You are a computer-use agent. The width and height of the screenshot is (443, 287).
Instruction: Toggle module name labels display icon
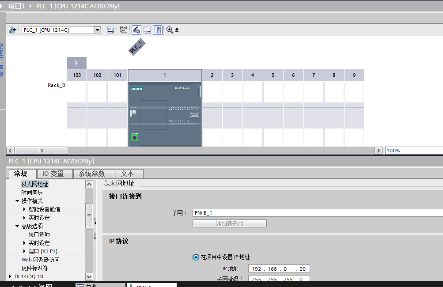point(123,30)
